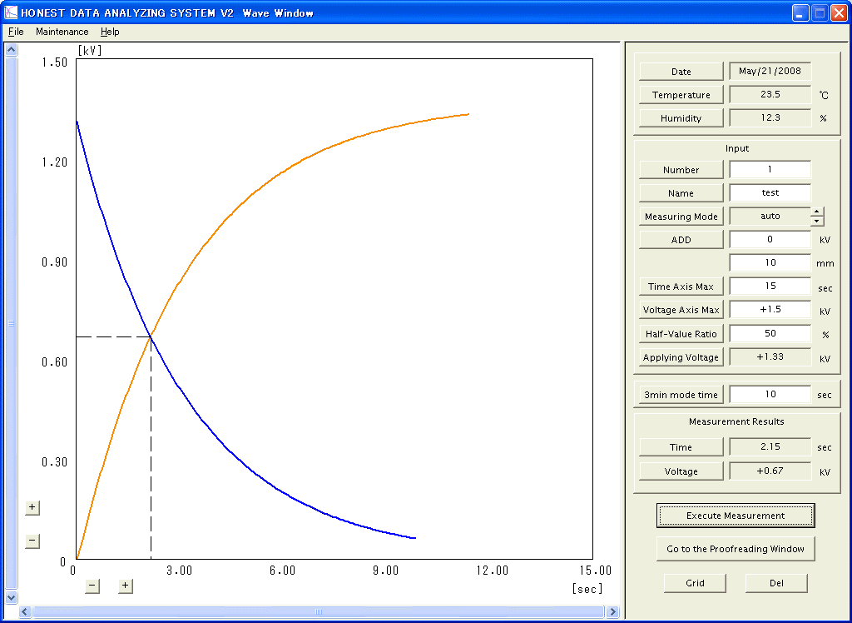
Task: Click the vertical axis plus zoom button
Action: 32,507
